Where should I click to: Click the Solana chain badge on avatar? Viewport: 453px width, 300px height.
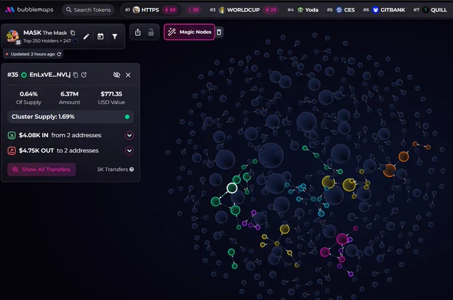point(18,43)
